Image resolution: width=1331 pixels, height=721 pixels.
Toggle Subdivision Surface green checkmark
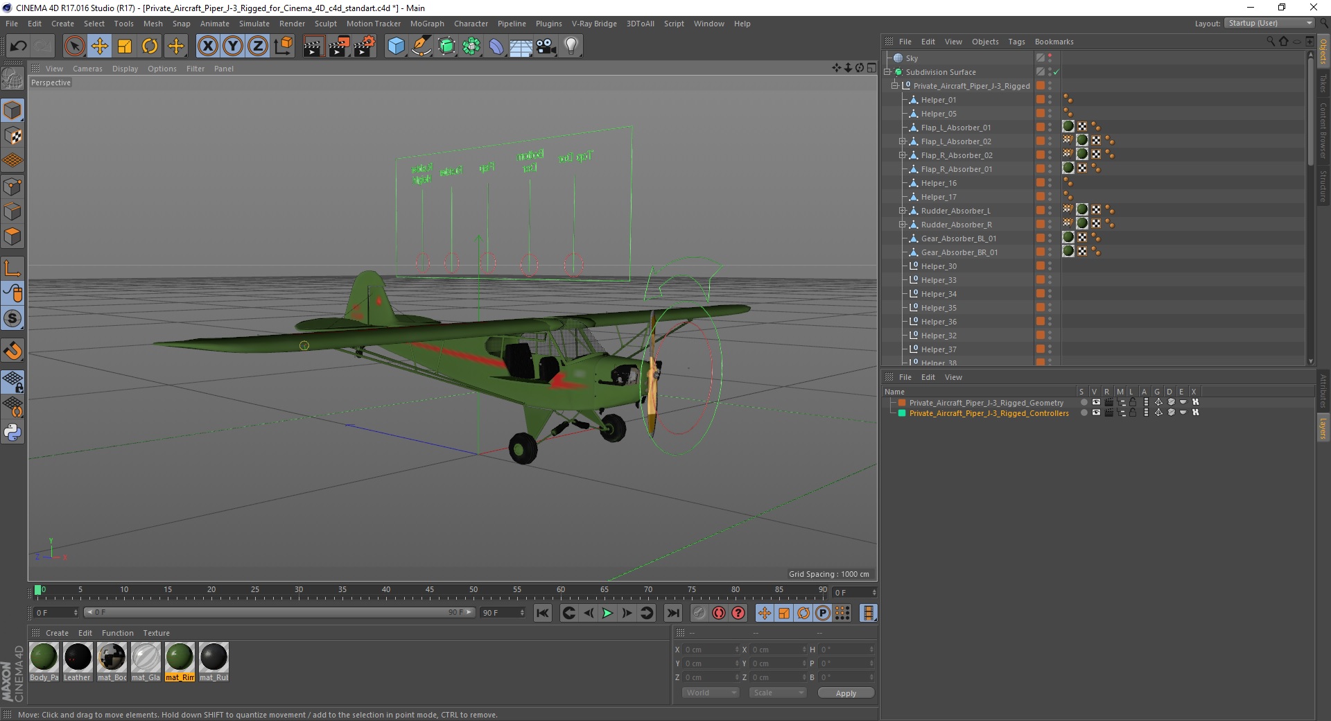coord(1056,72)
